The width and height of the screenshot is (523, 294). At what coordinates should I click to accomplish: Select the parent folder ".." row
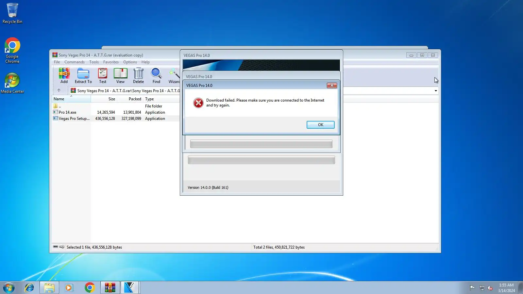[116, 106]
